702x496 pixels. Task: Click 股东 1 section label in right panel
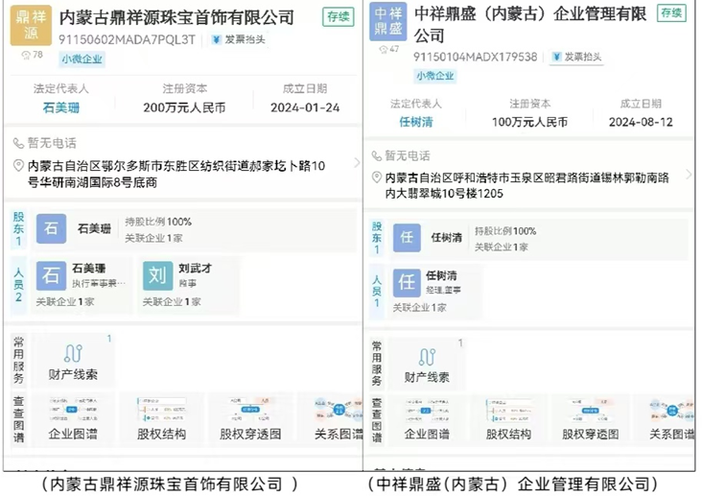377,237
